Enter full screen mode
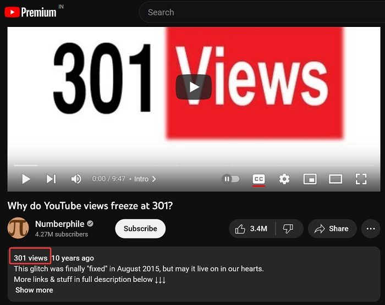The height and width of the screenshot is (305, 385). coord(361,179)
